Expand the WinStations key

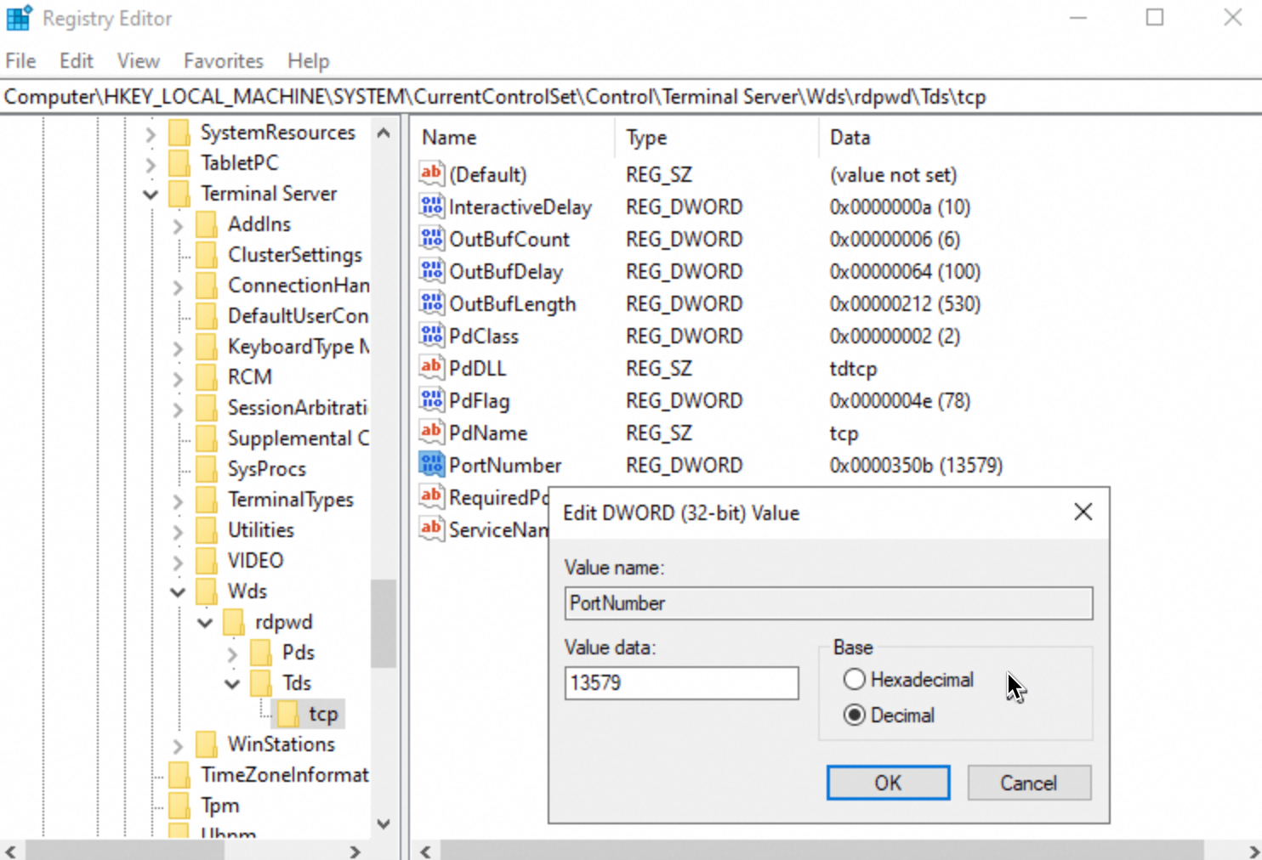point(178,744)
